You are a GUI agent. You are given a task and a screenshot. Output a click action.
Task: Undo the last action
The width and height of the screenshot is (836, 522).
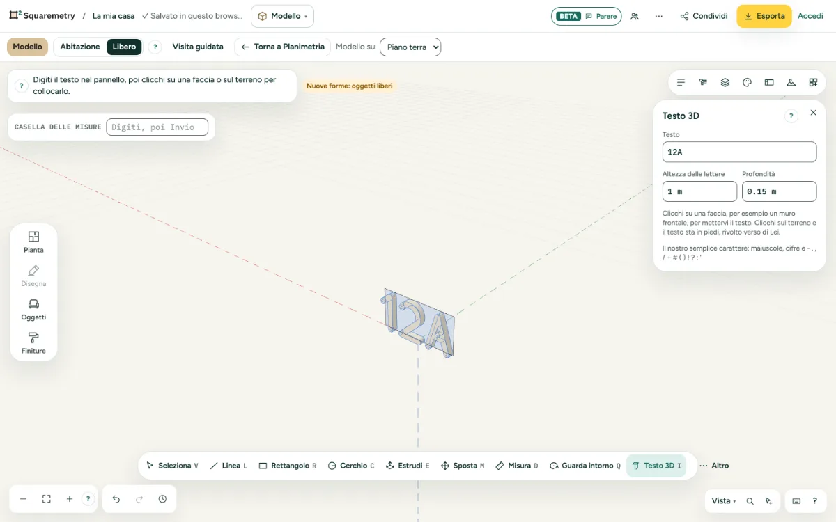[x=116, y=499]
